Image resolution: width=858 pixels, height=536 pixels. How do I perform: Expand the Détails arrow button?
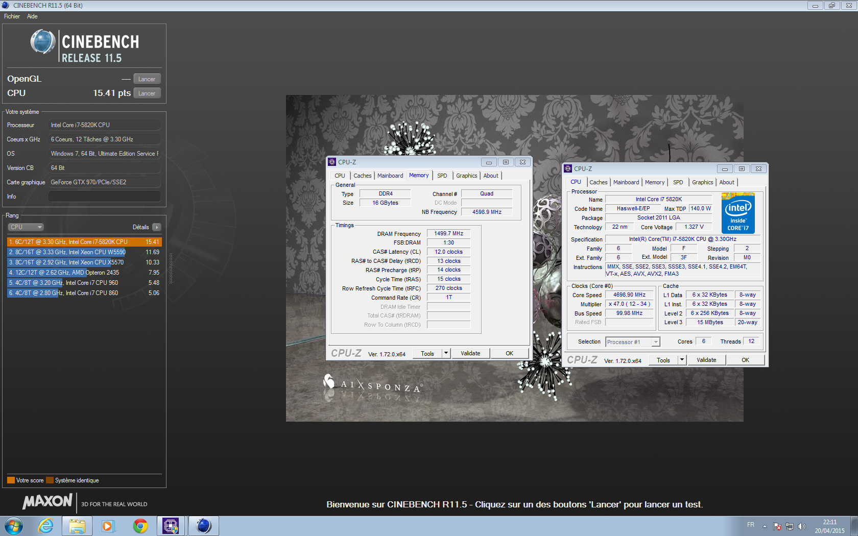(x=156, y=227)
